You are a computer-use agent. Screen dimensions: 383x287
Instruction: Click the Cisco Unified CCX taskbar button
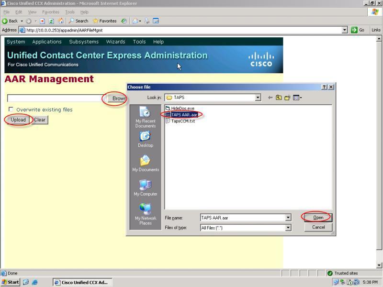(x=82, y=282)
